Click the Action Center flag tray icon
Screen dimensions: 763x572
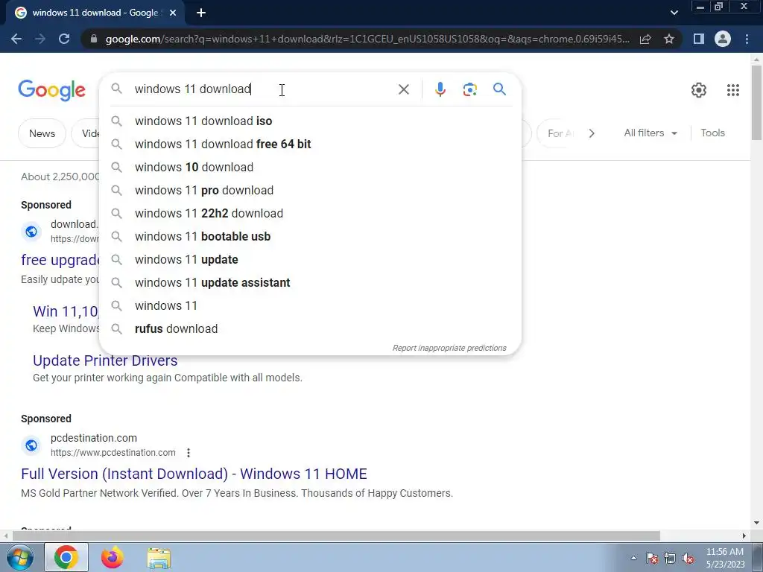651,559
